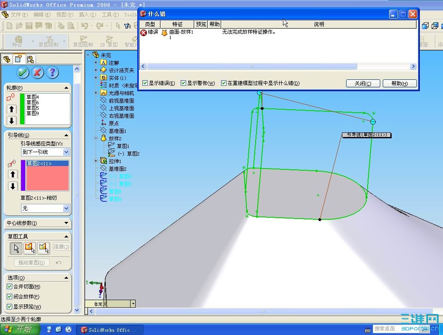
Task: Click undo arrow next to 拖动草图
Action: point(59,263)
